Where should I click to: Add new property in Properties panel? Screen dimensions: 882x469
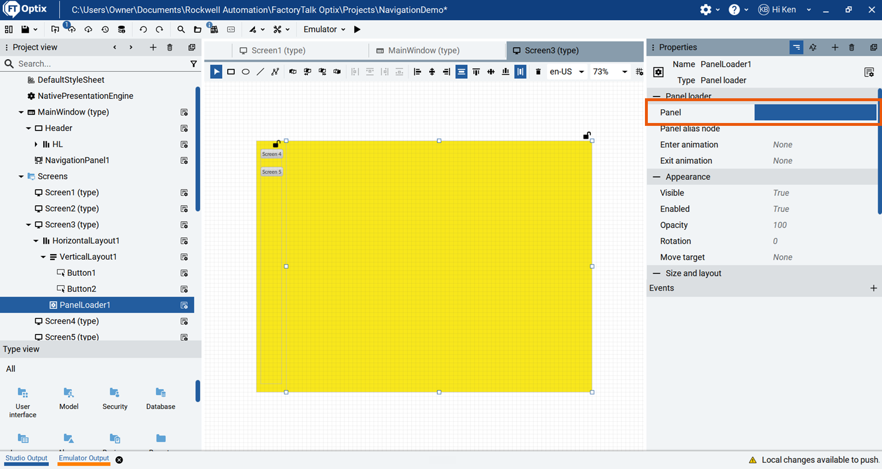click(835, 47)
